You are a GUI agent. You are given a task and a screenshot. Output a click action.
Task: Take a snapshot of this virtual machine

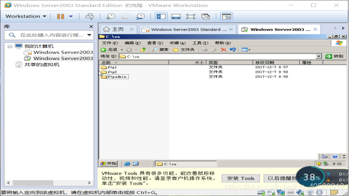(111, 16)
